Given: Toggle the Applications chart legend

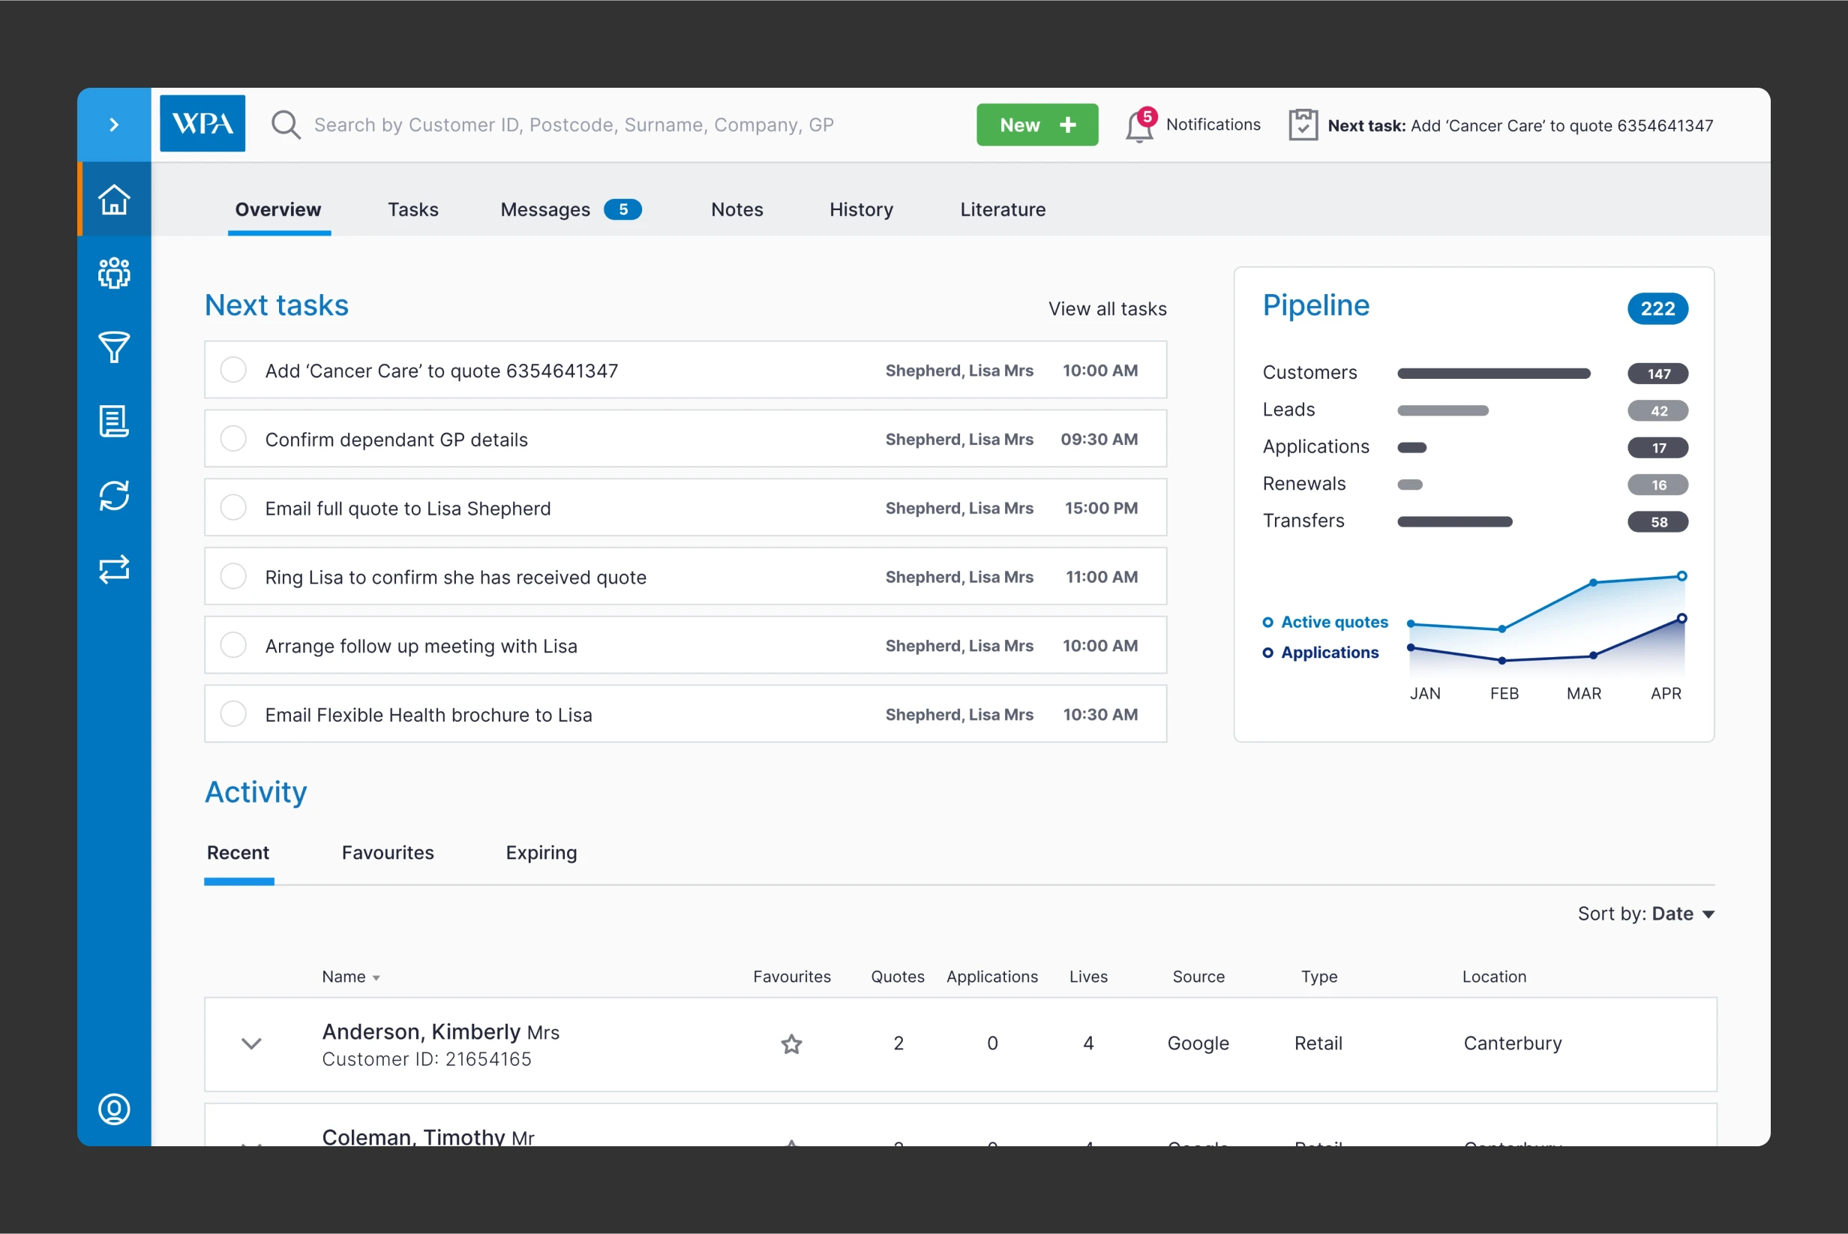Looking at the screenshot, I should (x=1320, y=653).
